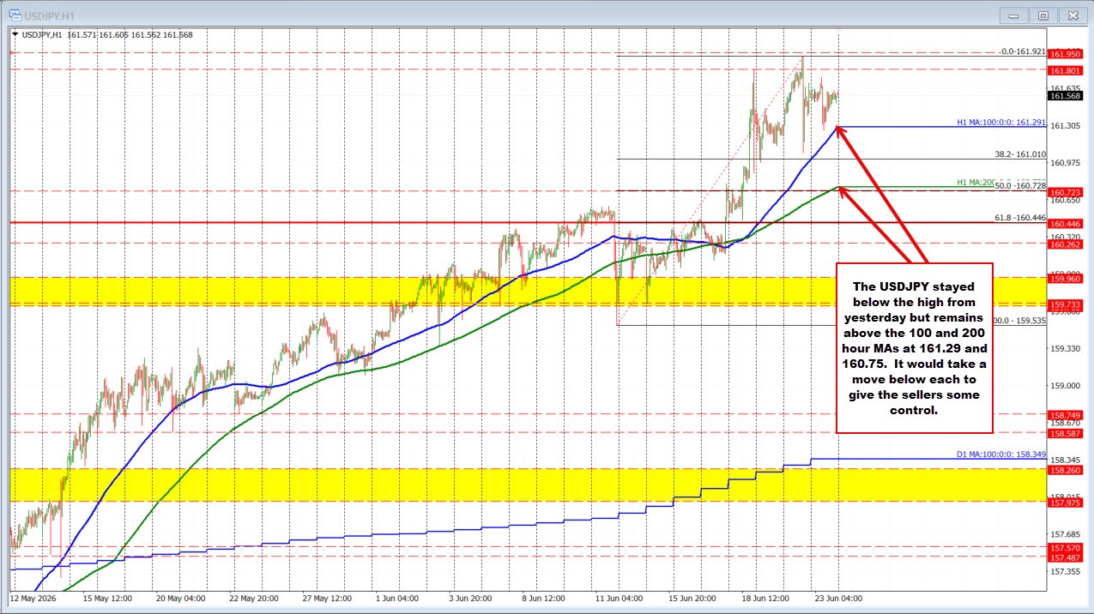Select the green H1 MA:200 label
The width and height of the screenshot is (1094, 614).
975,182
